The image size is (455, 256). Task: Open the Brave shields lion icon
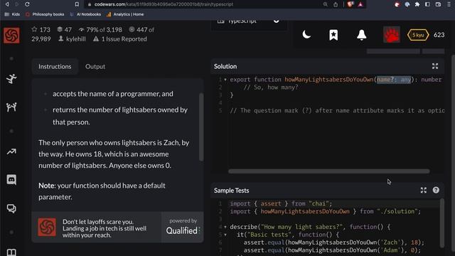(350, 4)
